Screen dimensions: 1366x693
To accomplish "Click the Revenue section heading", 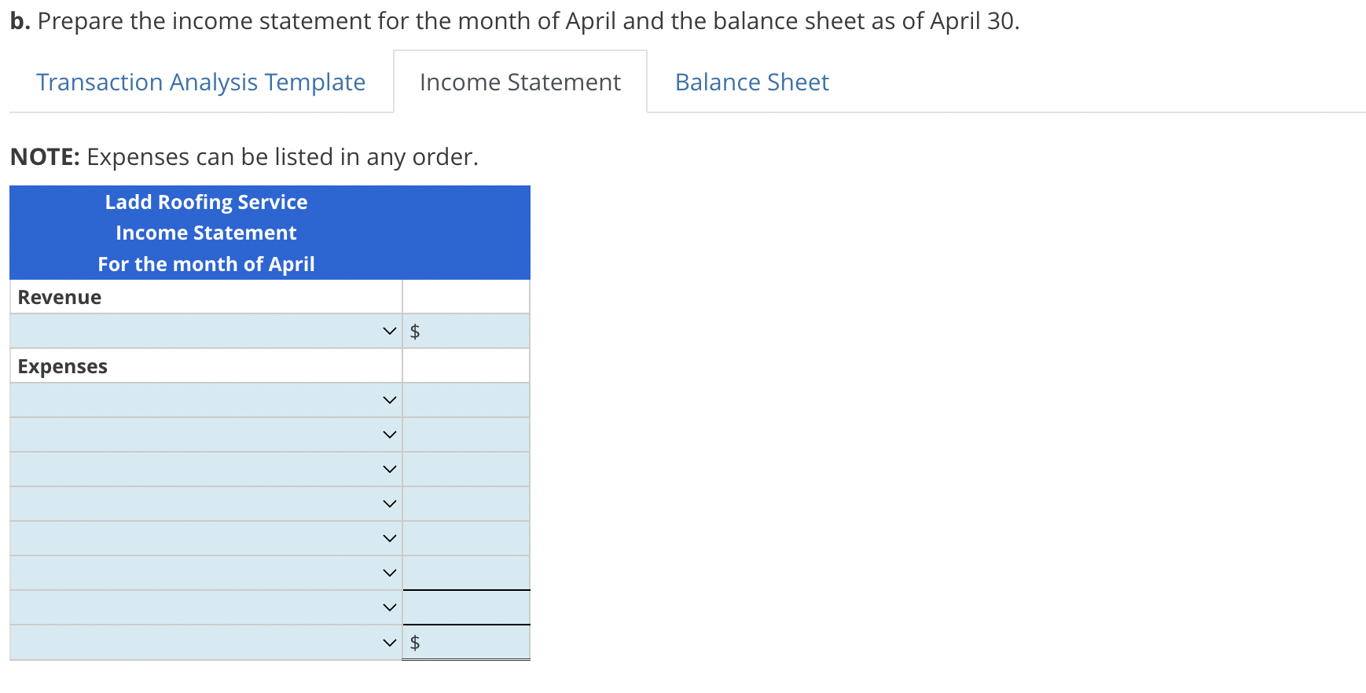I will pyautogui.click(x=59, y=297).
